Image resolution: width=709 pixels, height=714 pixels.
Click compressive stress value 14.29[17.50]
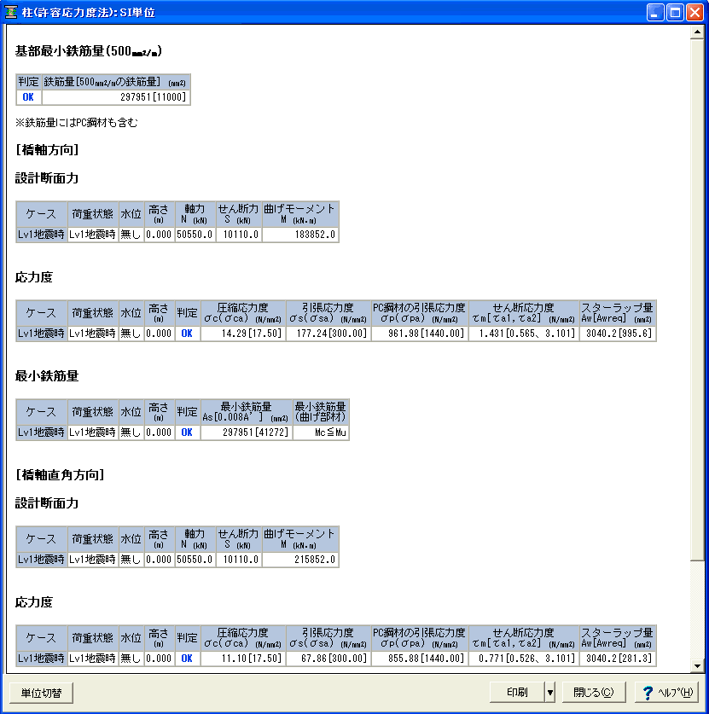(243, 334)
